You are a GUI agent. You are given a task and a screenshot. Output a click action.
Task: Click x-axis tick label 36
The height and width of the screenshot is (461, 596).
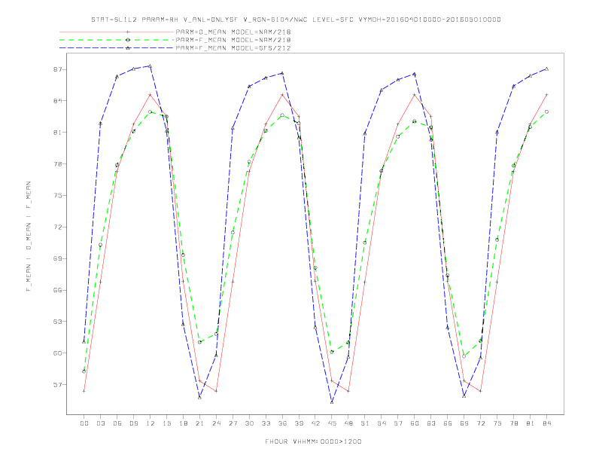click(282, 423)
